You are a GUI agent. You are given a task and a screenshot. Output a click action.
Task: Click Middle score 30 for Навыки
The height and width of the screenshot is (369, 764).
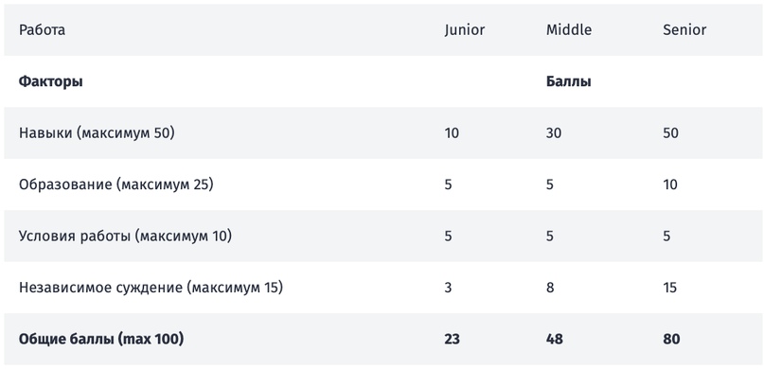pyautogui.click(x=554, y=132)
